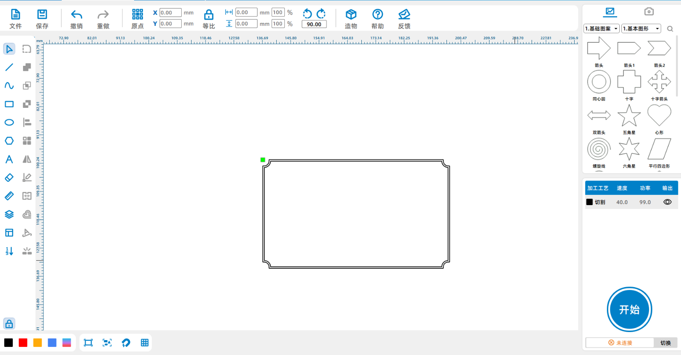Viewport: 681px width, 355px height.
Task: Pick the red color swatch
Action: coord(23,343)
